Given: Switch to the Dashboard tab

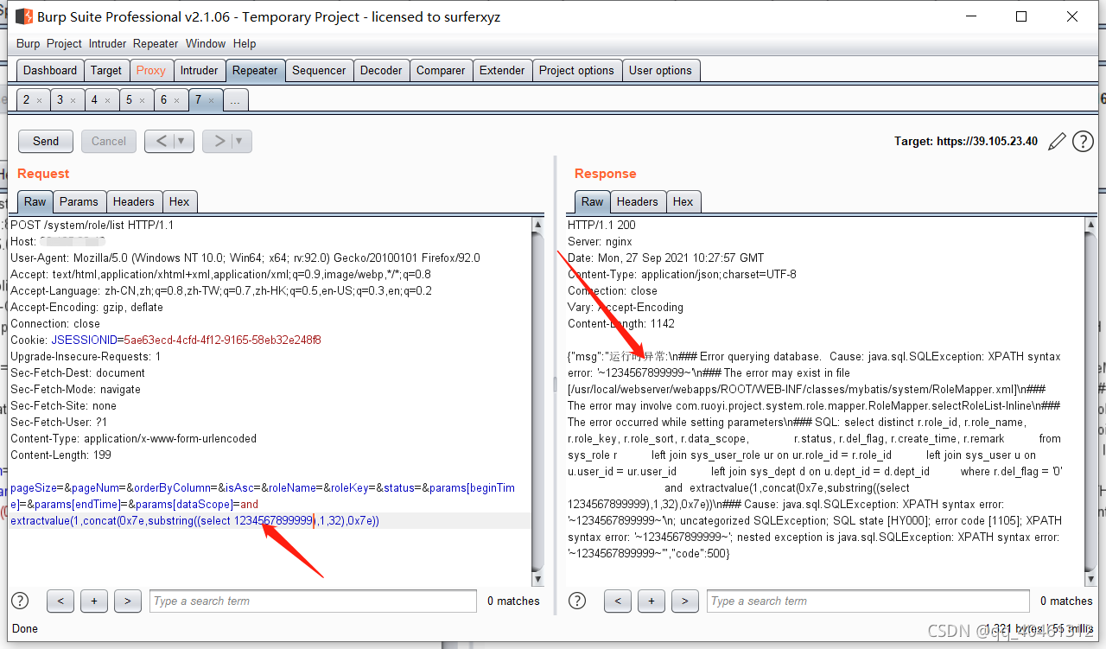Looking at the screenshot, I should point(50,71).
